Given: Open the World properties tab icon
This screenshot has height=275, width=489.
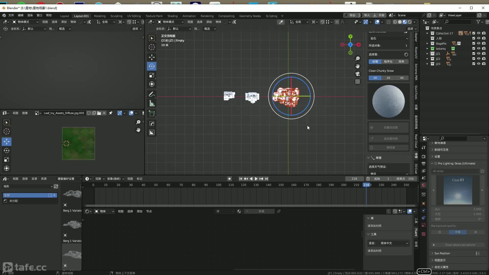Looking at the screenshot, I should [424, 185].
